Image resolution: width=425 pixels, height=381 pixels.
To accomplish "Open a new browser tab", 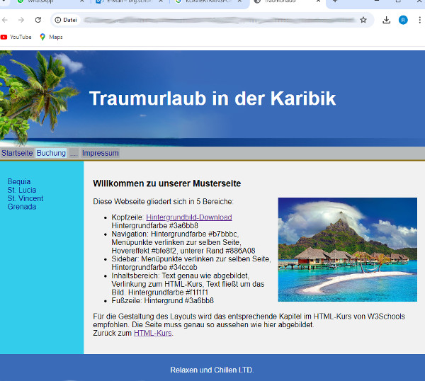I will pos(335,1).
